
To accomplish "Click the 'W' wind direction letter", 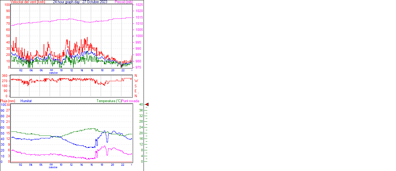I will 136,81.
